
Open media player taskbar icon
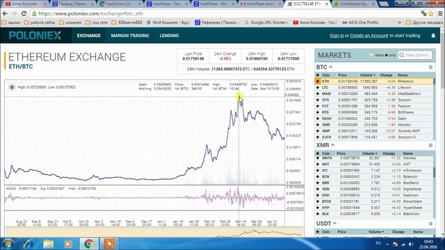68,244
